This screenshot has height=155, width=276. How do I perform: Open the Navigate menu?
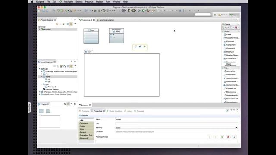click(69, 2)
